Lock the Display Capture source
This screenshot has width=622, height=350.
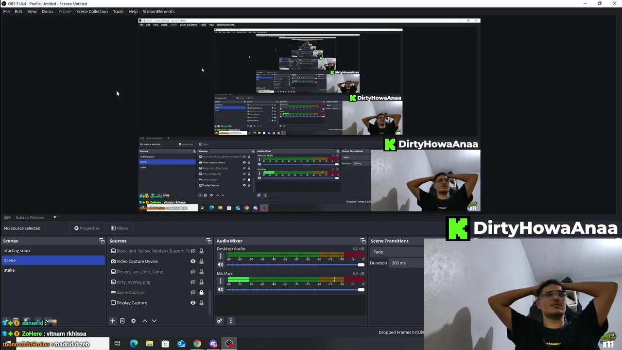pyautogui.click(x=201, y=303)
